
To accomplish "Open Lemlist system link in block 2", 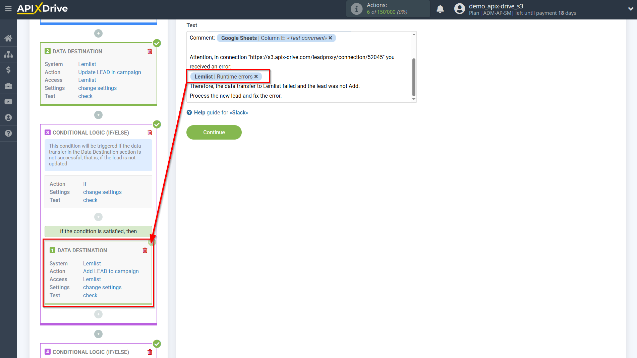I will coord(87,64).
